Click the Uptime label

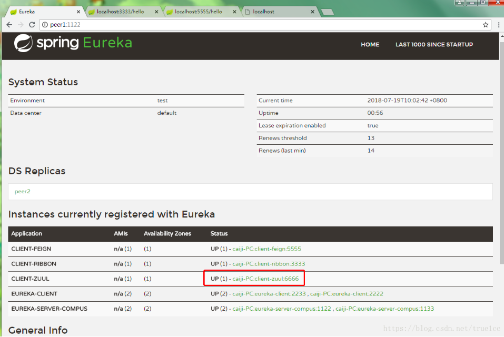[269, 113]
